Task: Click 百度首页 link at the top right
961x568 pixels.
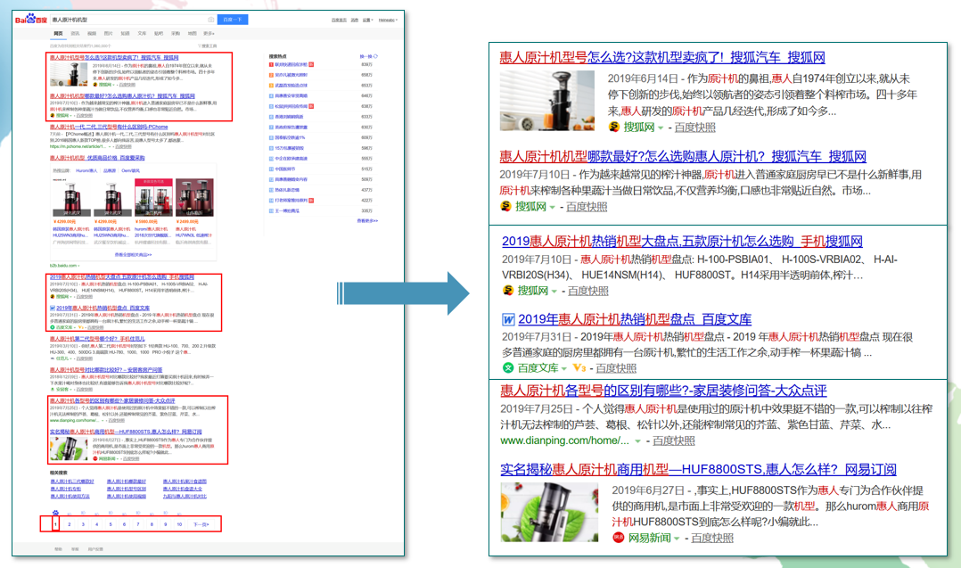Action: 339,21
